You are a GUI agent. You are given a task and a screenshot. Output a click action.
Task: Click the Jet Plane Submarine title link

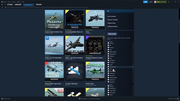pos(71,84)
